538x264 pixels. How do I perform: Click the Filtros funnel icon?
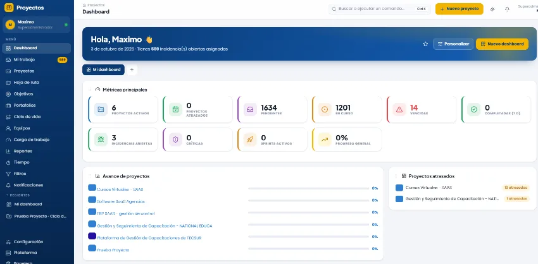coord(9,174)
